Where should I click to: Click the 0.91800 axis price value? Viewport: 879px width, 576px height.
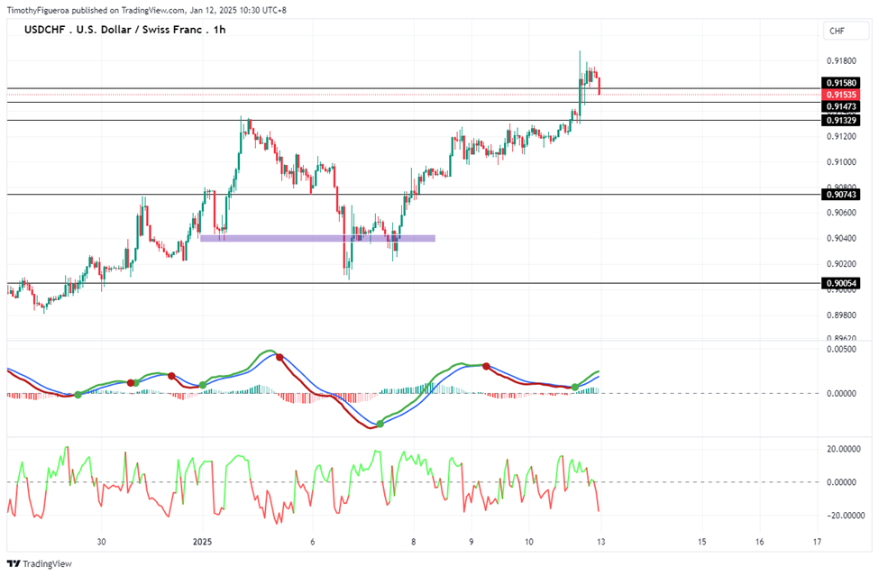pos(841,60)
